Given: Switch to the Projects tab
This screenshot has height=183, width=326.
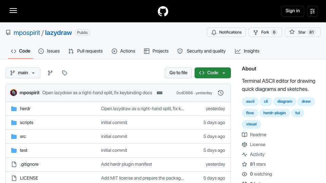Looking at the screenshot, I should click(x=156, y=51).
